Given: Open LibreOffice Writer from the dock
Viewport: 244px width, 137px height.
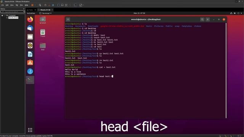Looking at the screenshot, I should tap(30, 54).
